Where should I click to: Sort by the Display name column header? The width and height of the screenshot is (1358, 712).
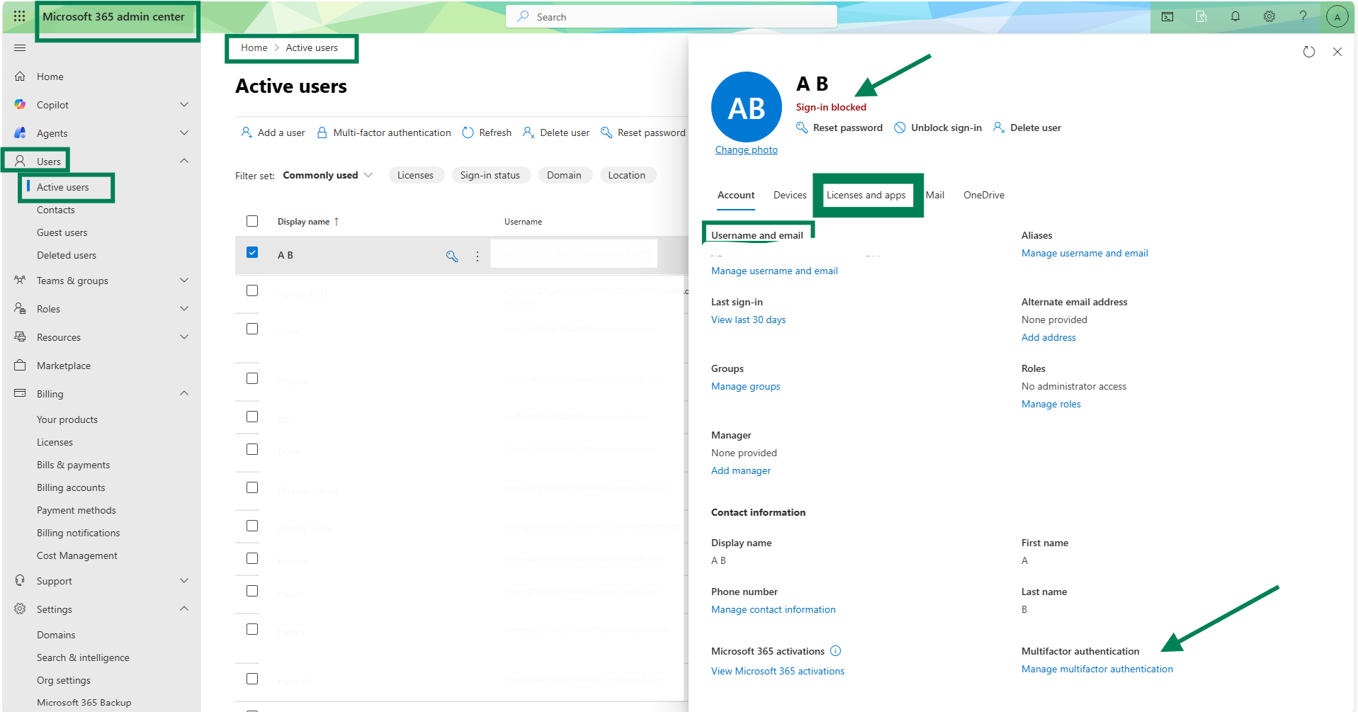[309, 222]
